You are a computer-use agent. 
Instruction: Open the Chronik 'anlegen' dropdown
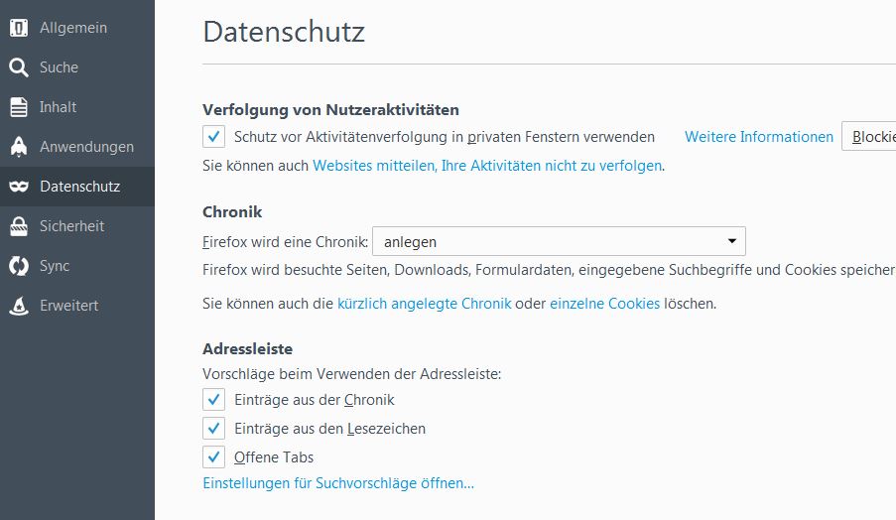point(559,242)
